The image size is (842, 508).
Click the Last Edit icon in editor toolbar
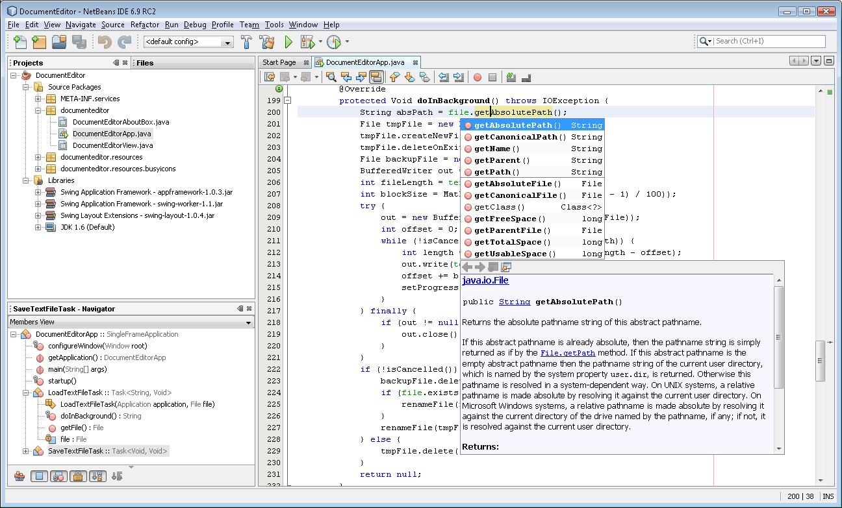click(x=270, y=77)
